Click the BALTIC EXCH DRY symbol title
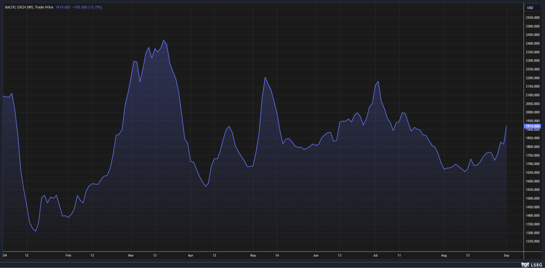This screenshot has width=545, height=268. 19,7
